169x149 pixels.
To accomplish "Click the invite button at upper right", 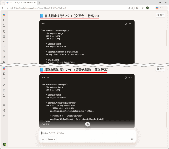I will click(x=160, y=15).
